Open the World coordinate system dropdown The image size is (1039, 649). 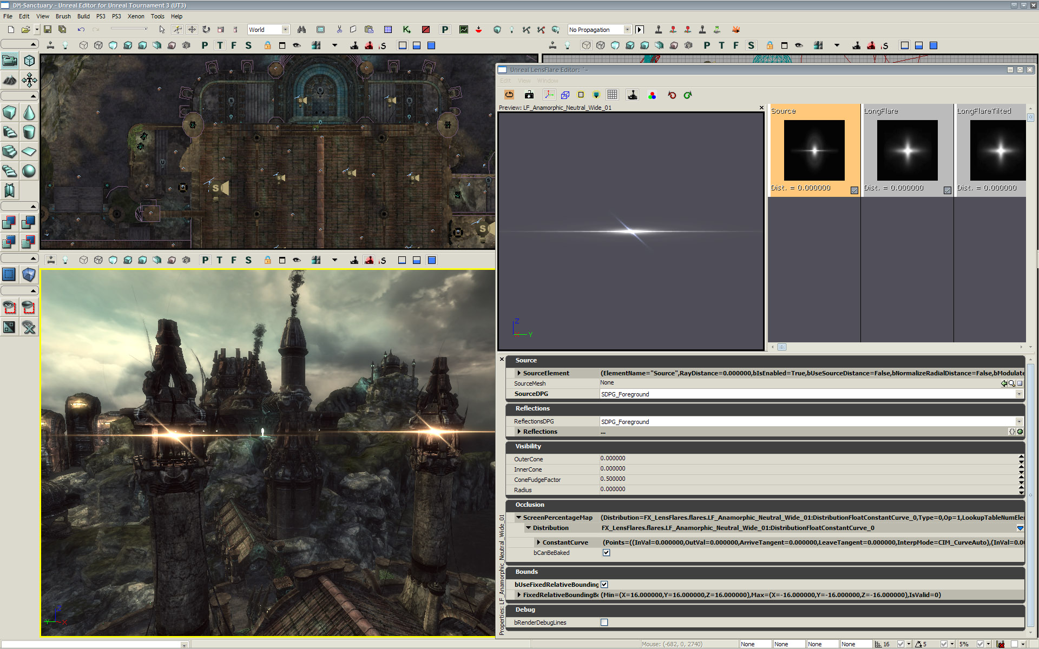pos(285,30)
